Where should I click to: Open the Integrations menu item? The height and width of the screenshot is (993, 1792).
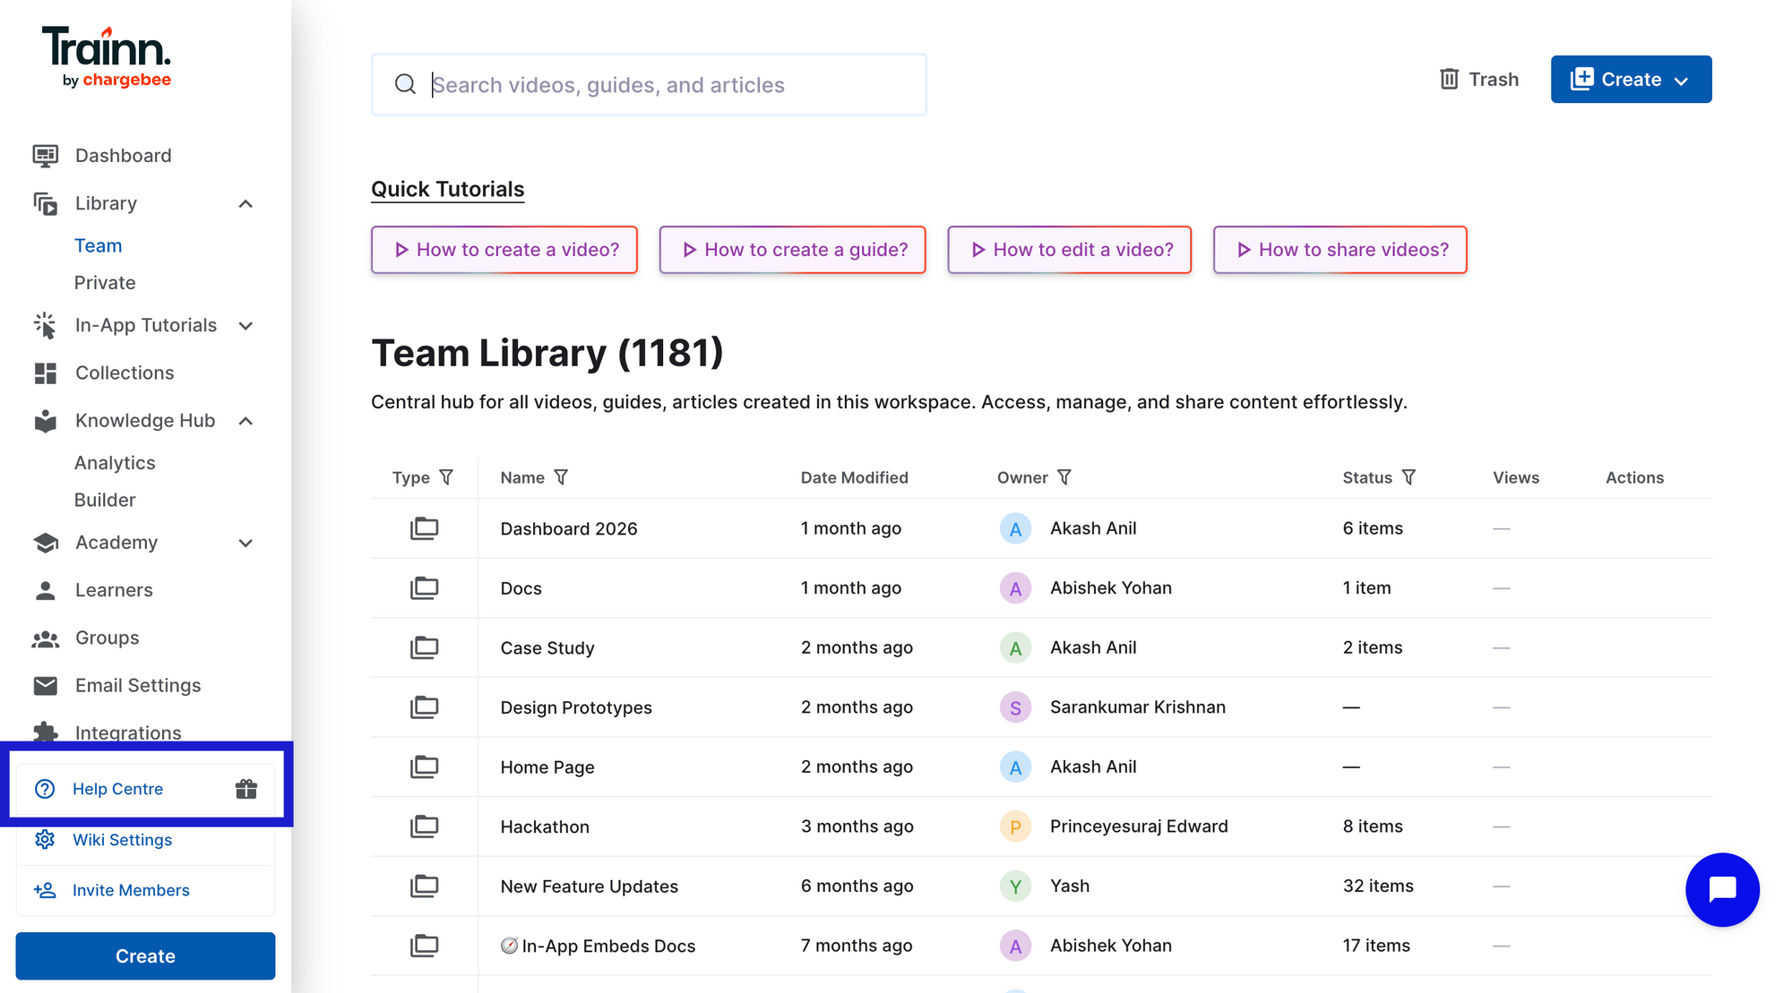point(128,733)
